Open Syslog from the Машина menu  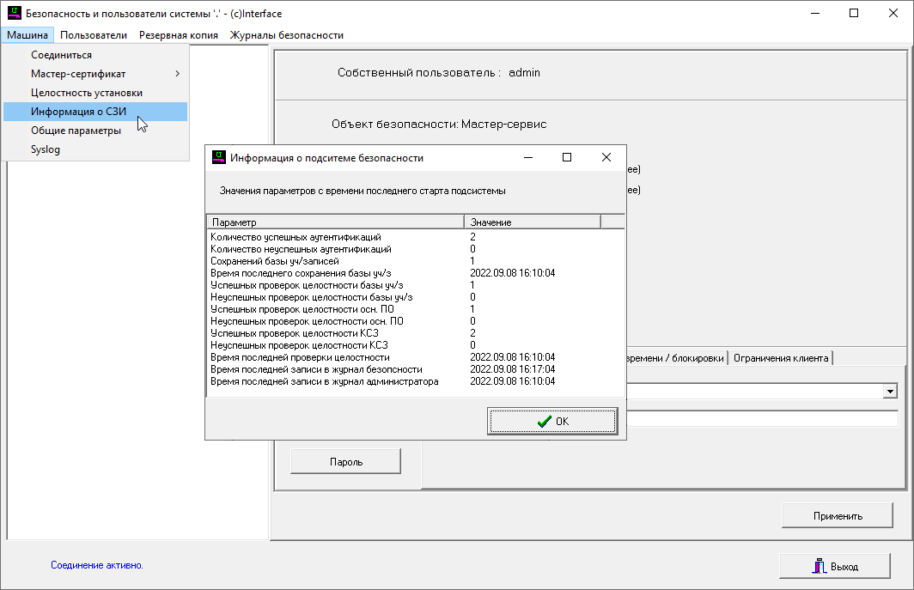[x=46, y=149]
